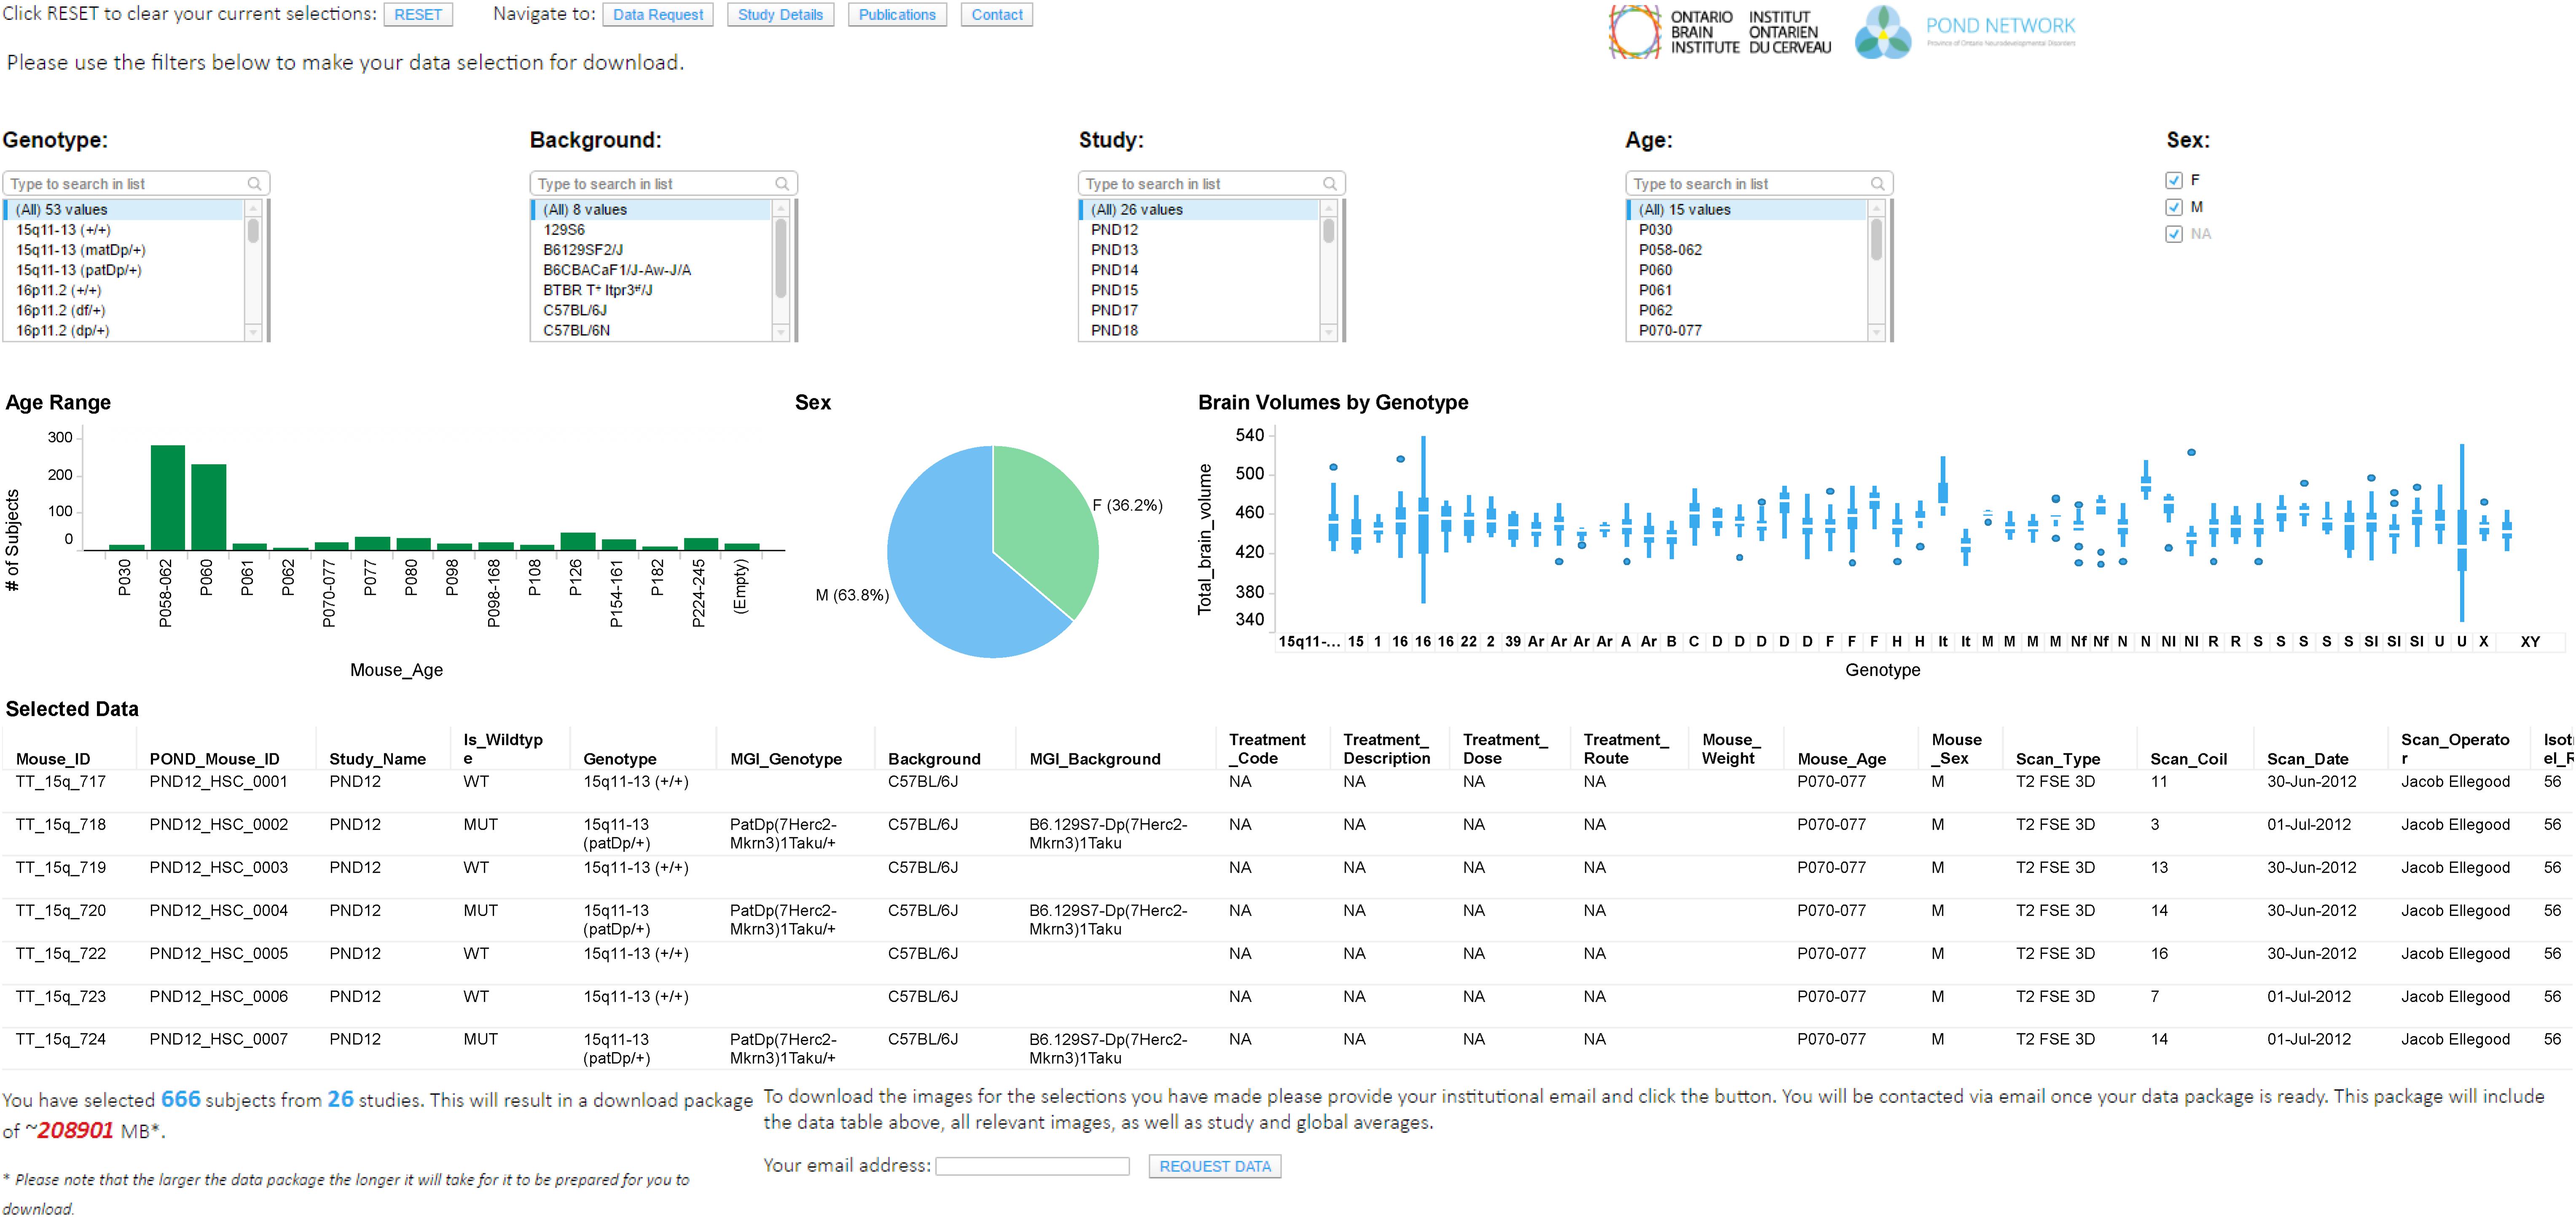This screenshot has width=2576, height=1217.
Task: Navigate to Data Request
Action: (x=658, y=15)
